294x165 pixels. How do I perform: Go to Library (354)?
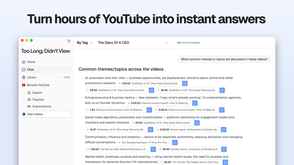coord(46,77)
